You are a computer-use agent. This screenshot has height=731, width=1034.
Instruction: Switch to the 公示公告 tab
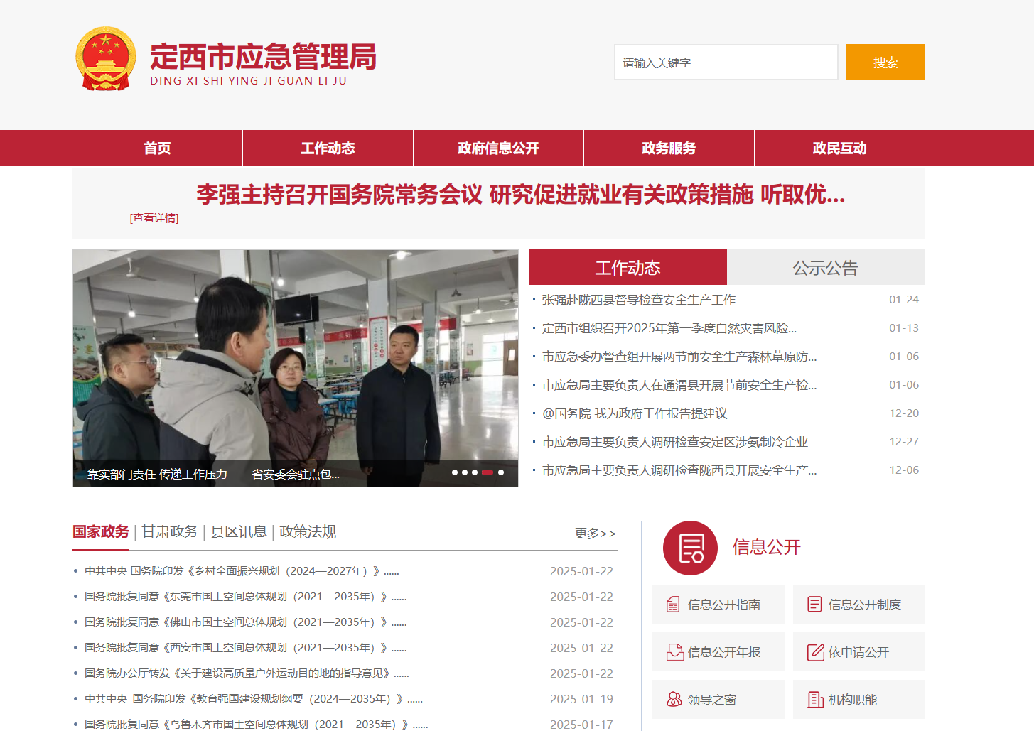coord(825,268)
